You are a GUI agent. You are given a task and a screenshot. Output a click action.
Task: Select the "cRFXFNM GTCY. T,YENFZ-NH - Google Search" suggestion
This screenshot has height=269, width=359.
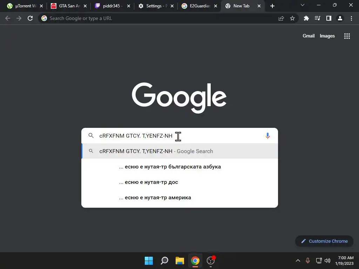pyautogui.click(x=180, y=151)
